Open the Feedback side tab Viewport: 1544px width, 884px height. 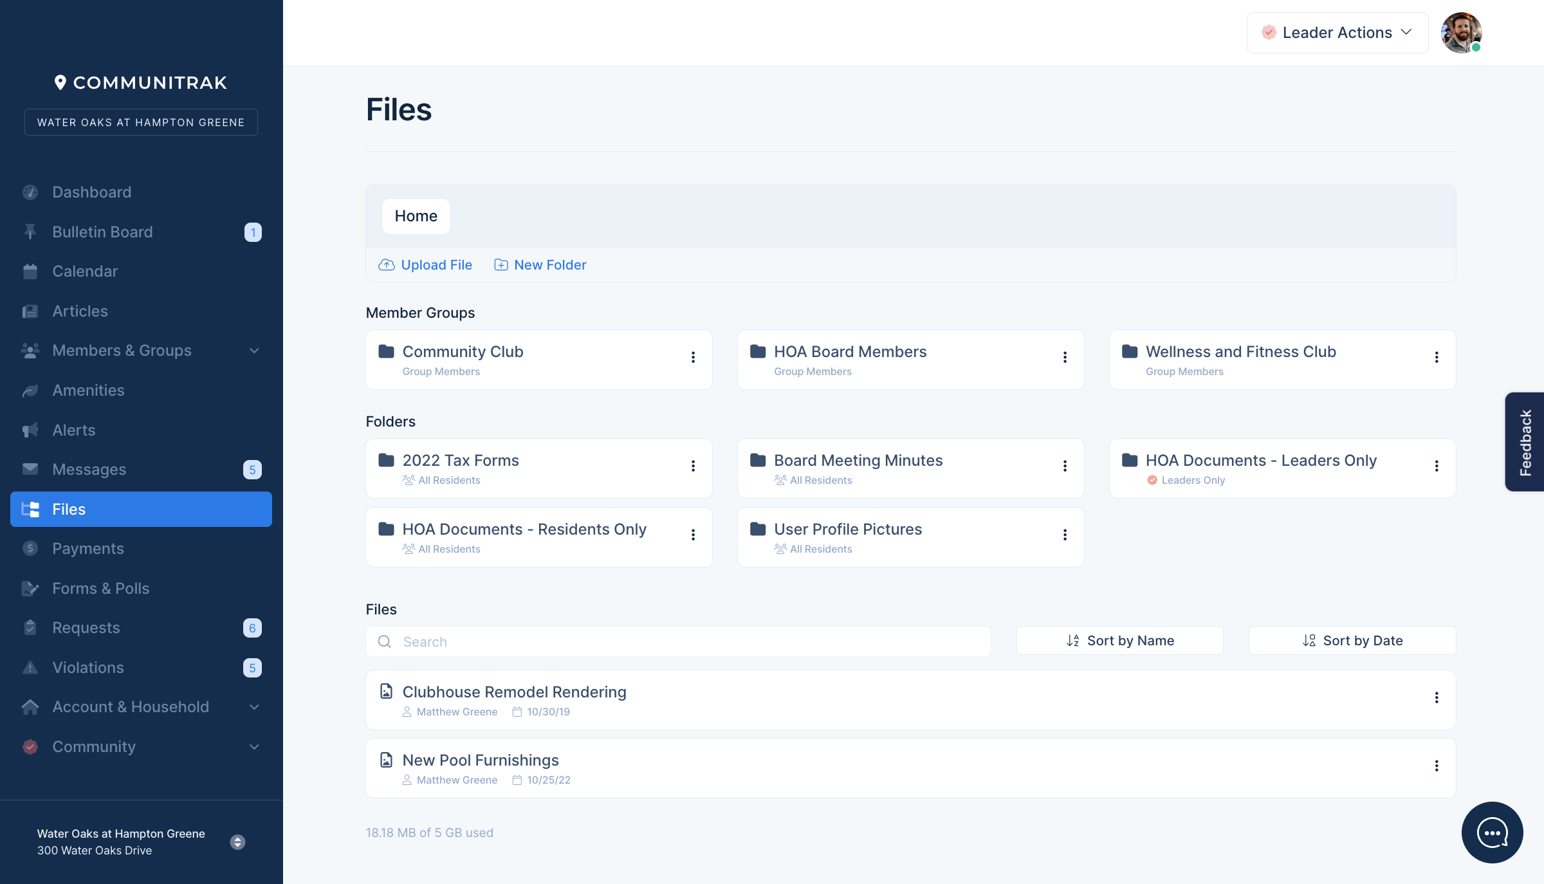tap(1524, 442)
